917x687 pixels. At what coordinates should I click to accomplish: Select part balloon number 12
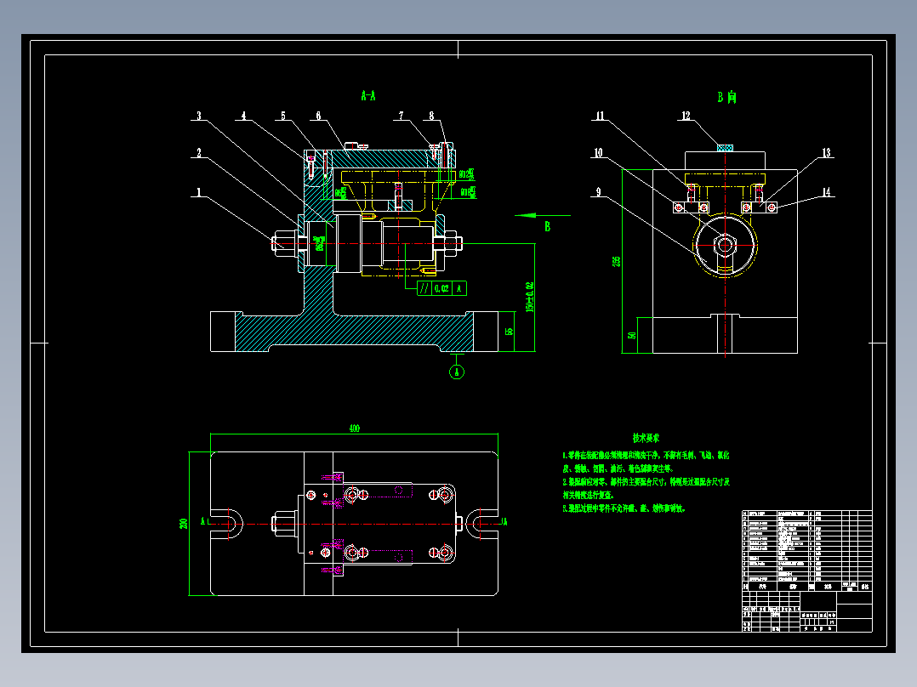click(x=686, y=116)
